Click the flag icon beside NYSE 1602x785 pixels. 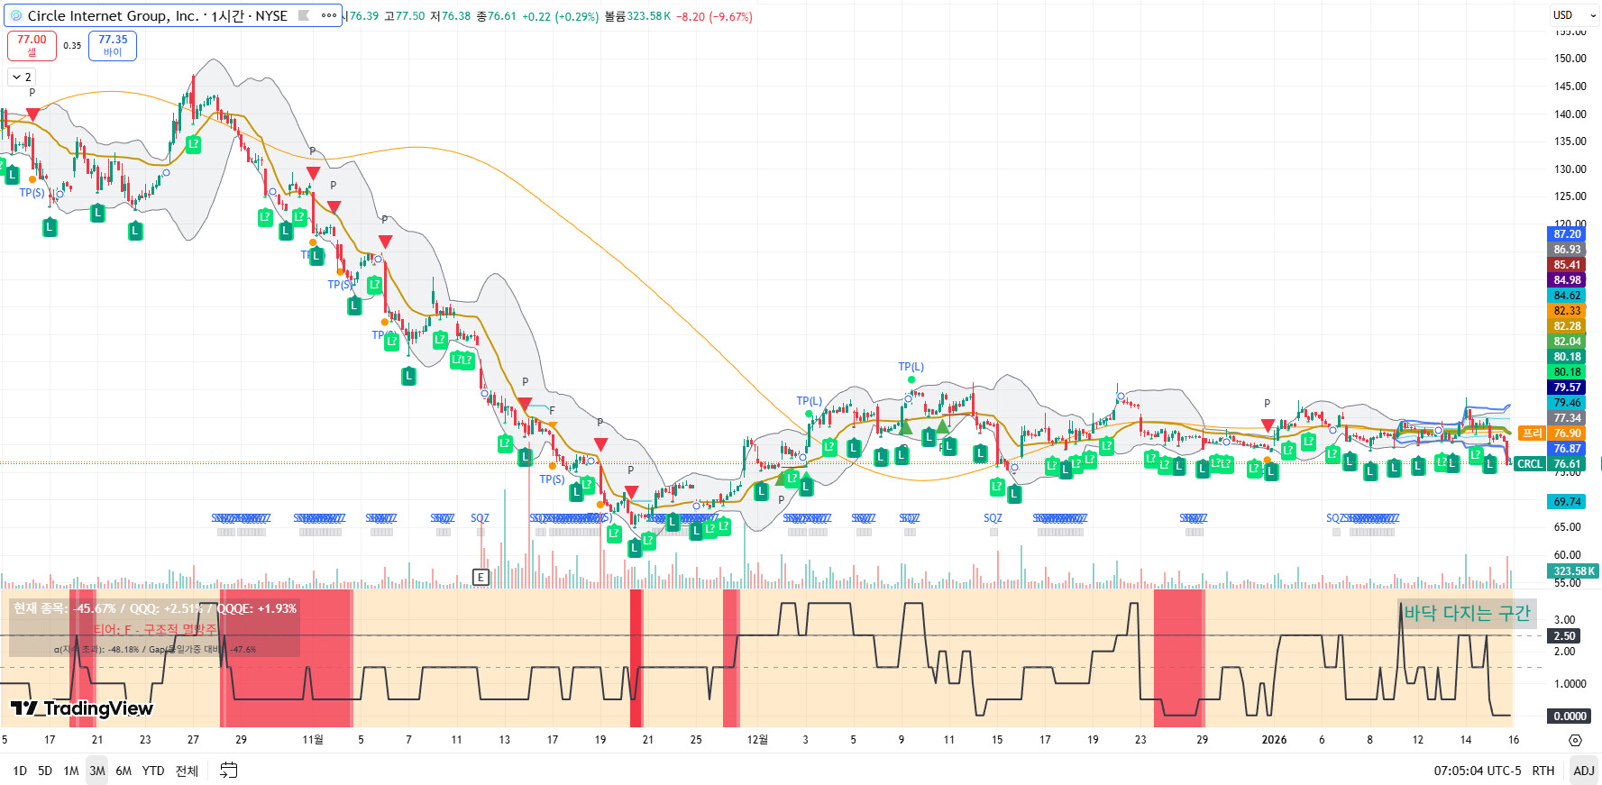tap(304, 15)
